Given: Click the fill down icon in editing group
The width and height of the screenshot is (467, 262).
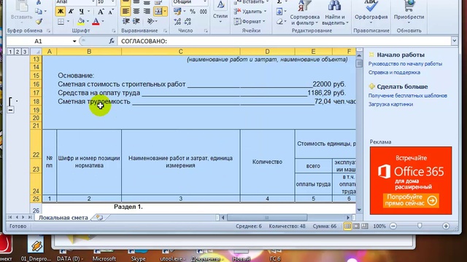Looking at the screenshot, I should 279,12.
